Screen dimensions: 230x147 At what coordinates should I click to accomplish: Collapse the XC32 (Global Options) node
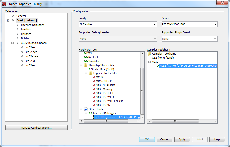point(12,43)
